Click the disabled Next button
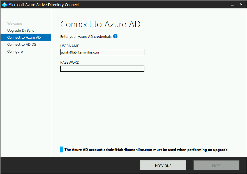Screen dimensions: 247x174 click(x=216, y=165)
